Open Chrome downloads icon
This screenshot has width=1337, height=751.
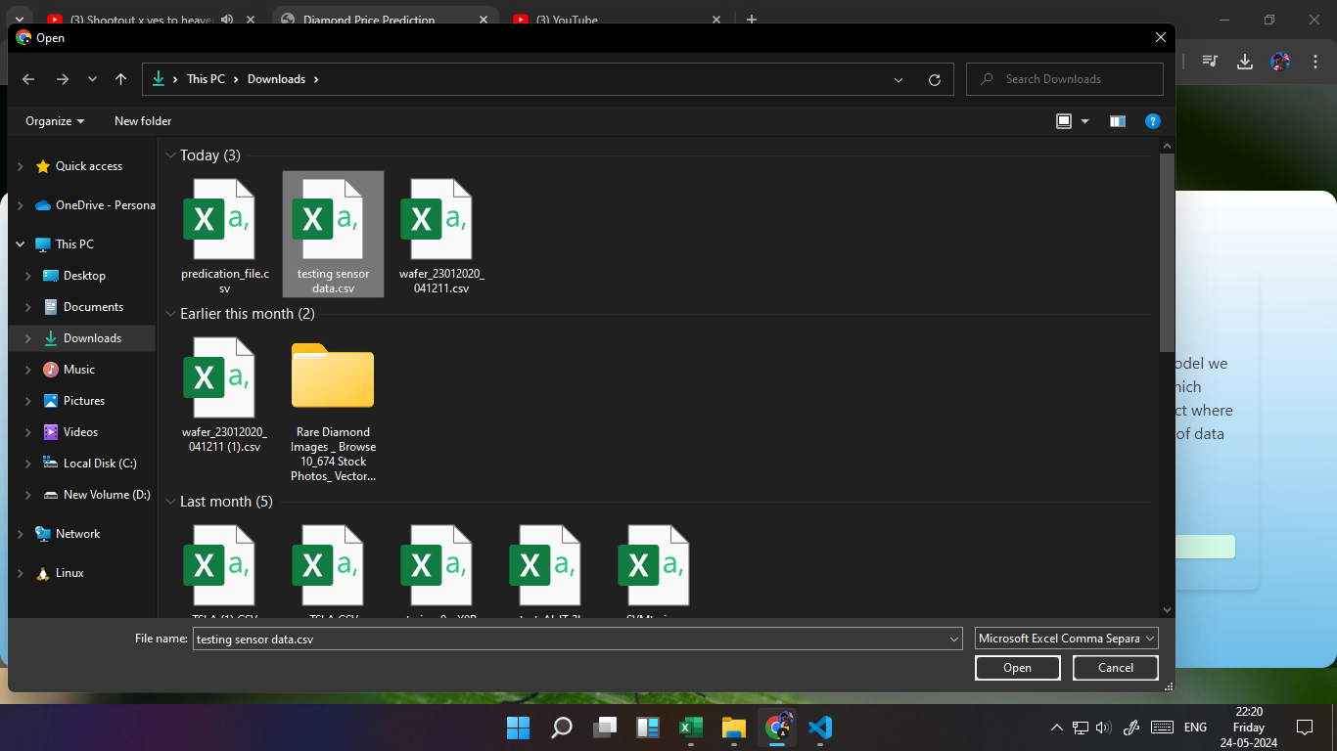pyautogui.click(x=1245, y=61)
